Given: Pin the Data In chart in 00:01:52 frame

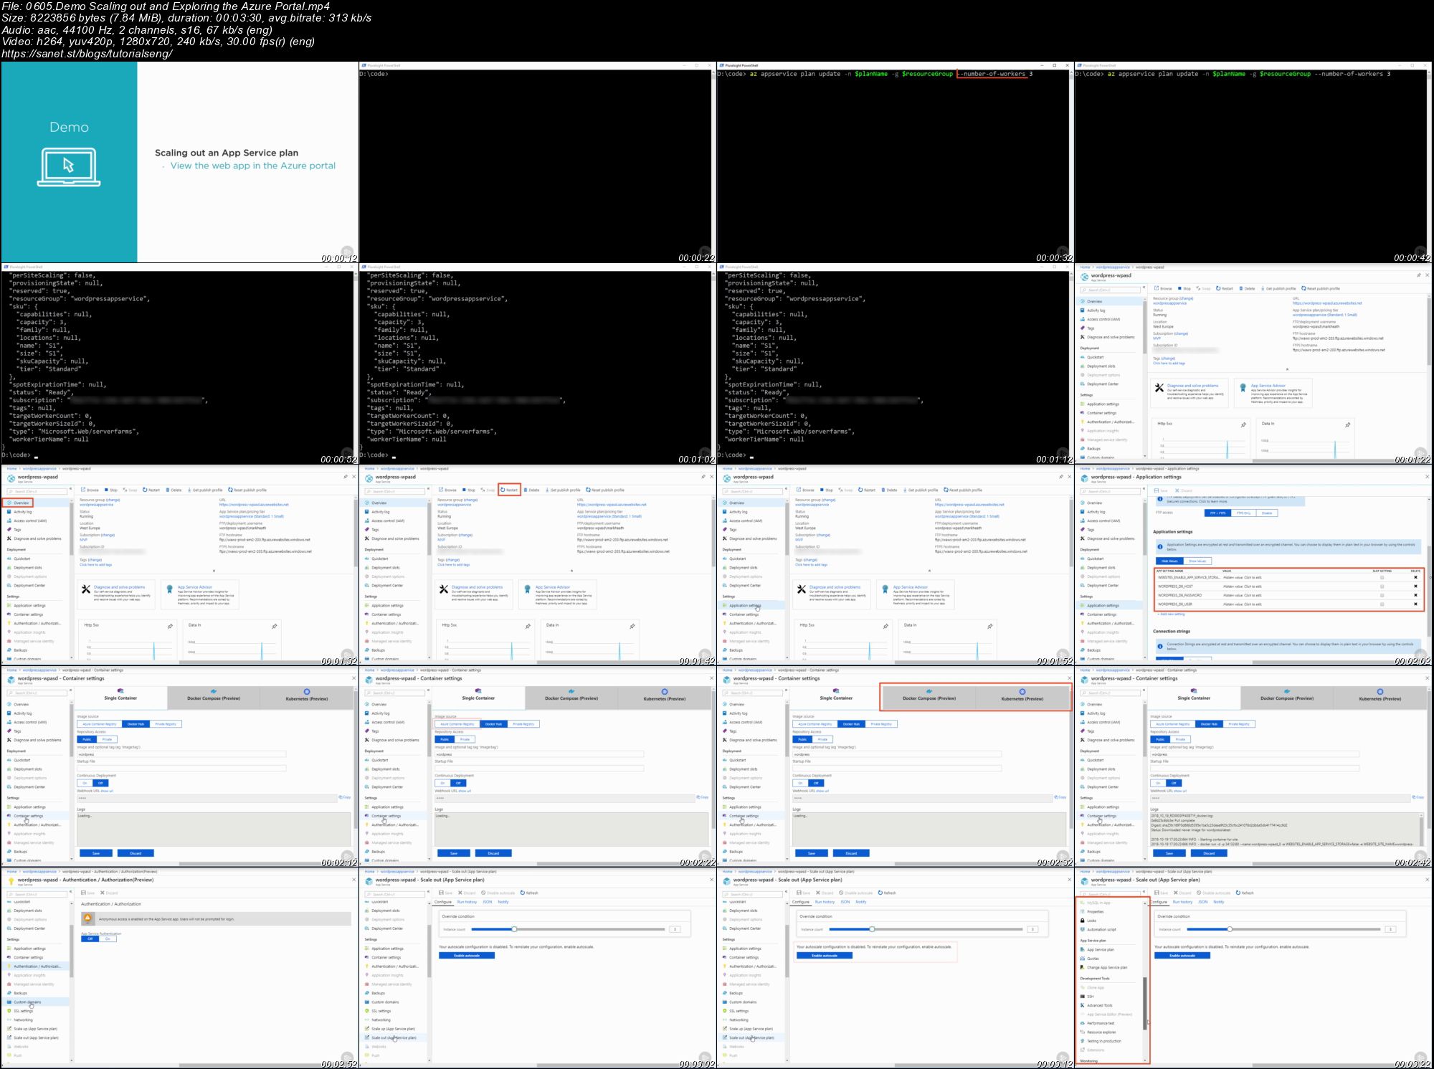Looking at the screenshot, I should click(x=989, y=626).
